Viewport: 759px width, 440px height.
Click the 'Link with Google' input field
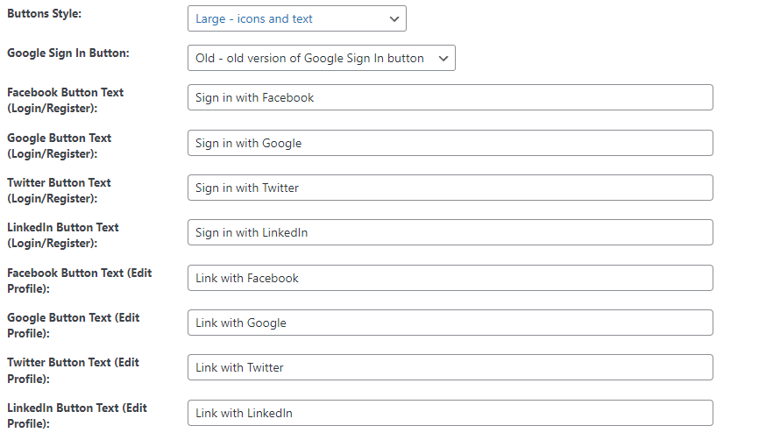point(450,323)
